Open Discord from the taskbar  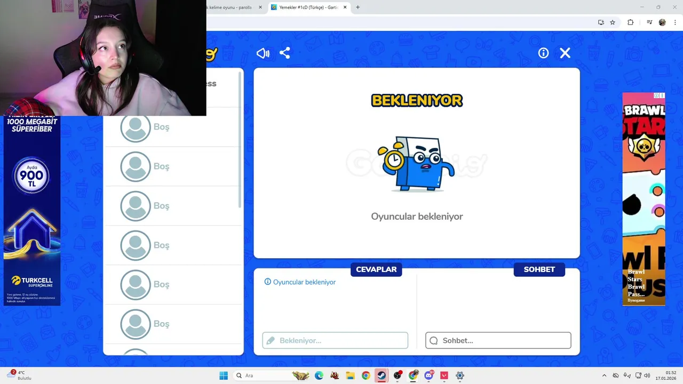428,375
